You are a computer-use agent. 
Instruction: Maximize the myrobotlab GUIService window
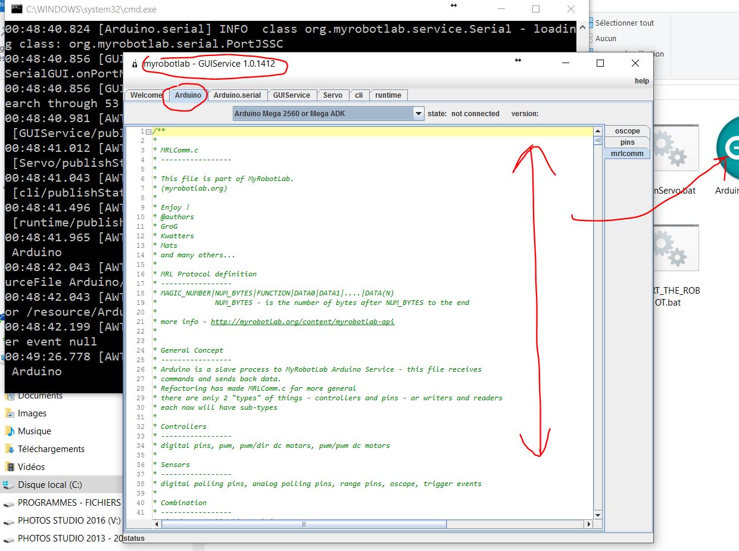click(x=600, y=63)
